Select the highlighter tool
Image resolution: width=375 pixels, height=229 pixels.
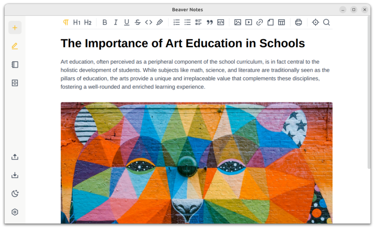[160, 22]
